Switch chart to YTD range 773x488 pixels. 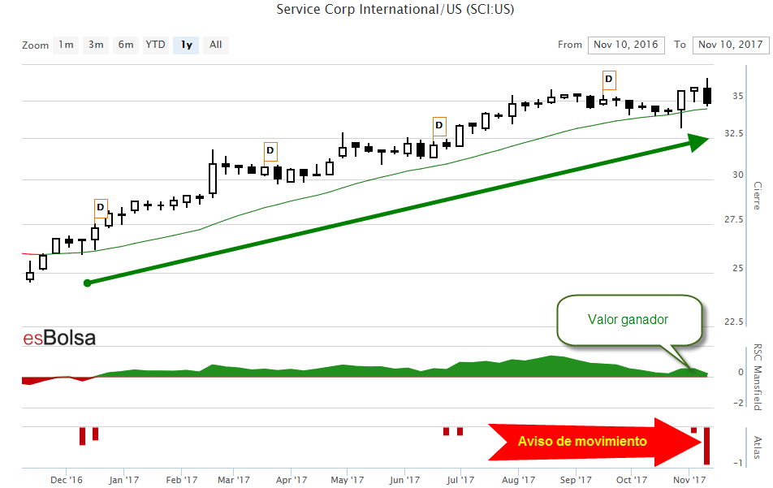tap(155, 45)
